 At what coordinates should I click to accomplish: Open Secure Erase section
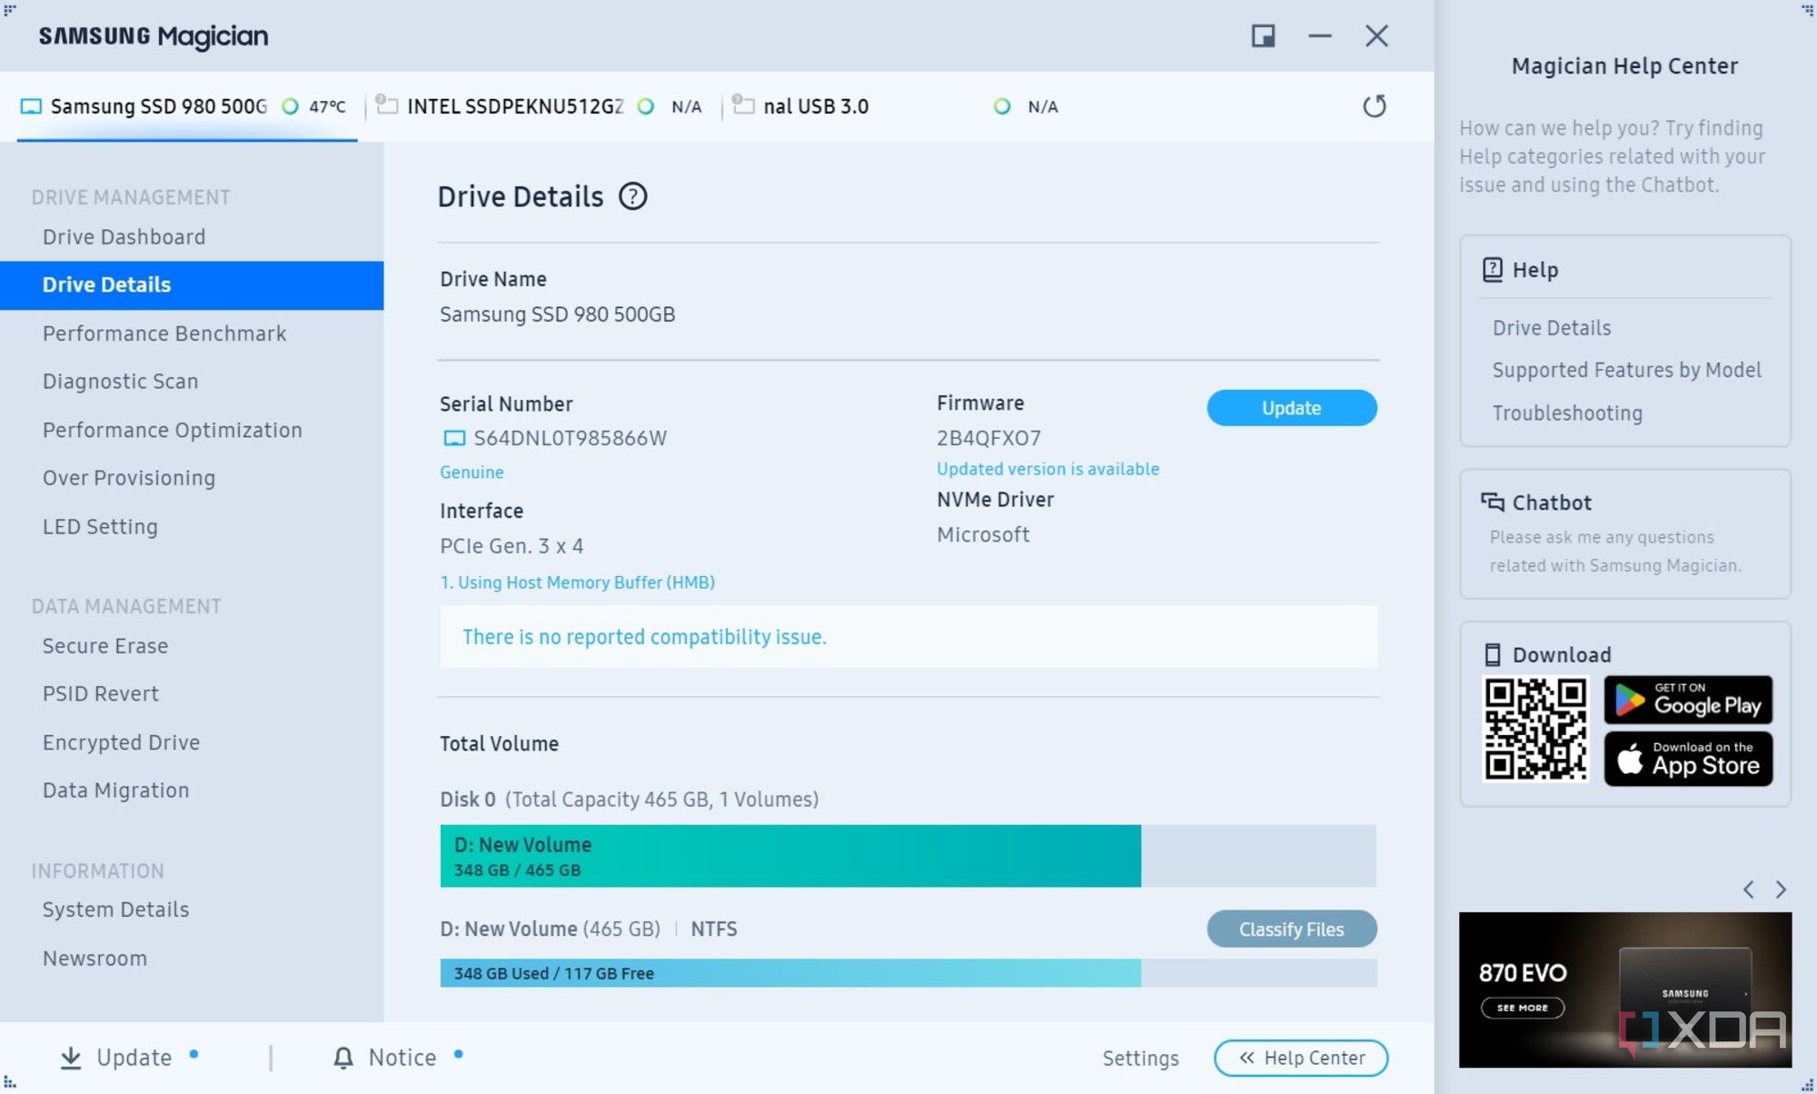pyautogui.click(x=105, y=646)
